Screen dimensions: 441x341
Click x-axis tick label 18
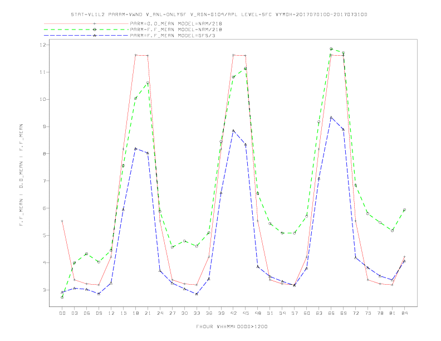pos(135,313)
